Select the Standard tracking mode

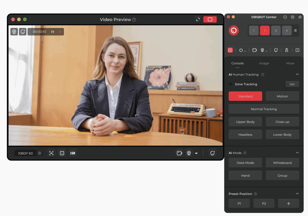tap(245, 96)
